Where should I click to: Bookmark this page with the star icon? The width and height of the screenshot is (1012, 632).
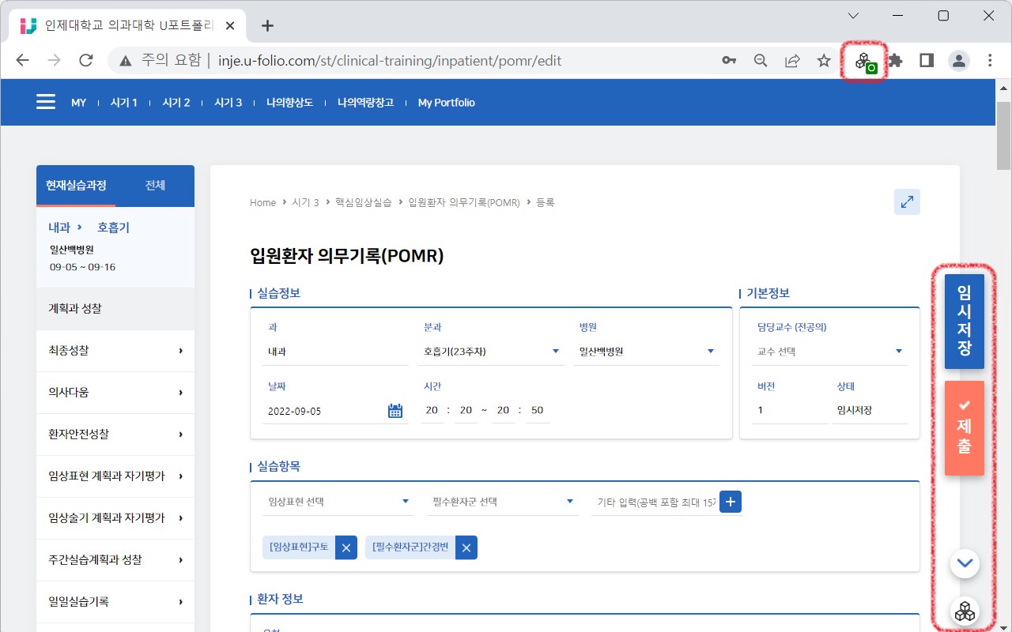click(x=824, y=61)
